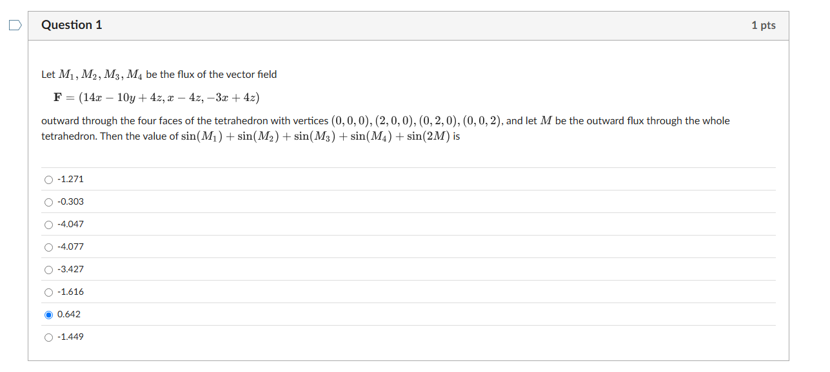This screenshot has width=830, height=372.
Task: Click the question prompt text
Action: [x=258, y=120]
